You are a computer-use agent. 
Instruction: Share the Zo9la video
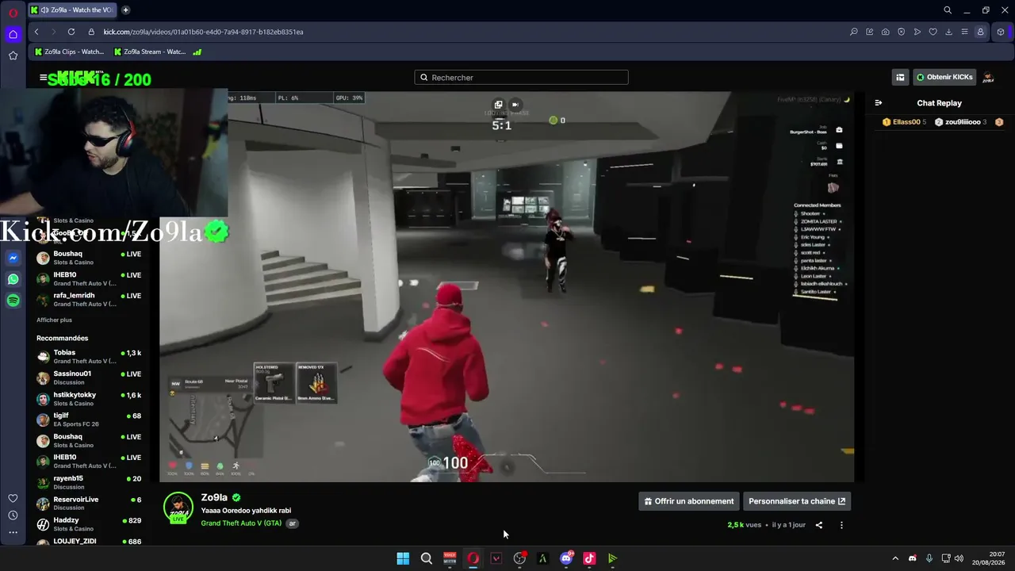(819, 525)
